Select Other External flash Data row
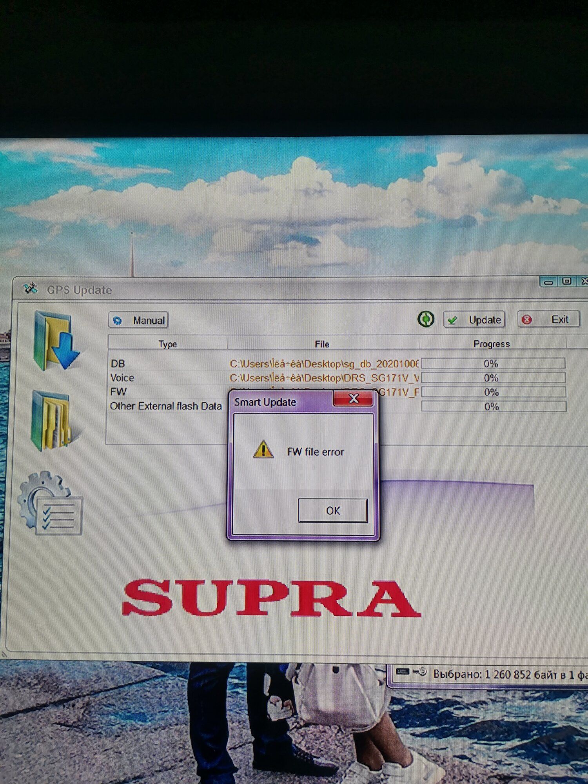588x784 pixels. pos(166,406)
